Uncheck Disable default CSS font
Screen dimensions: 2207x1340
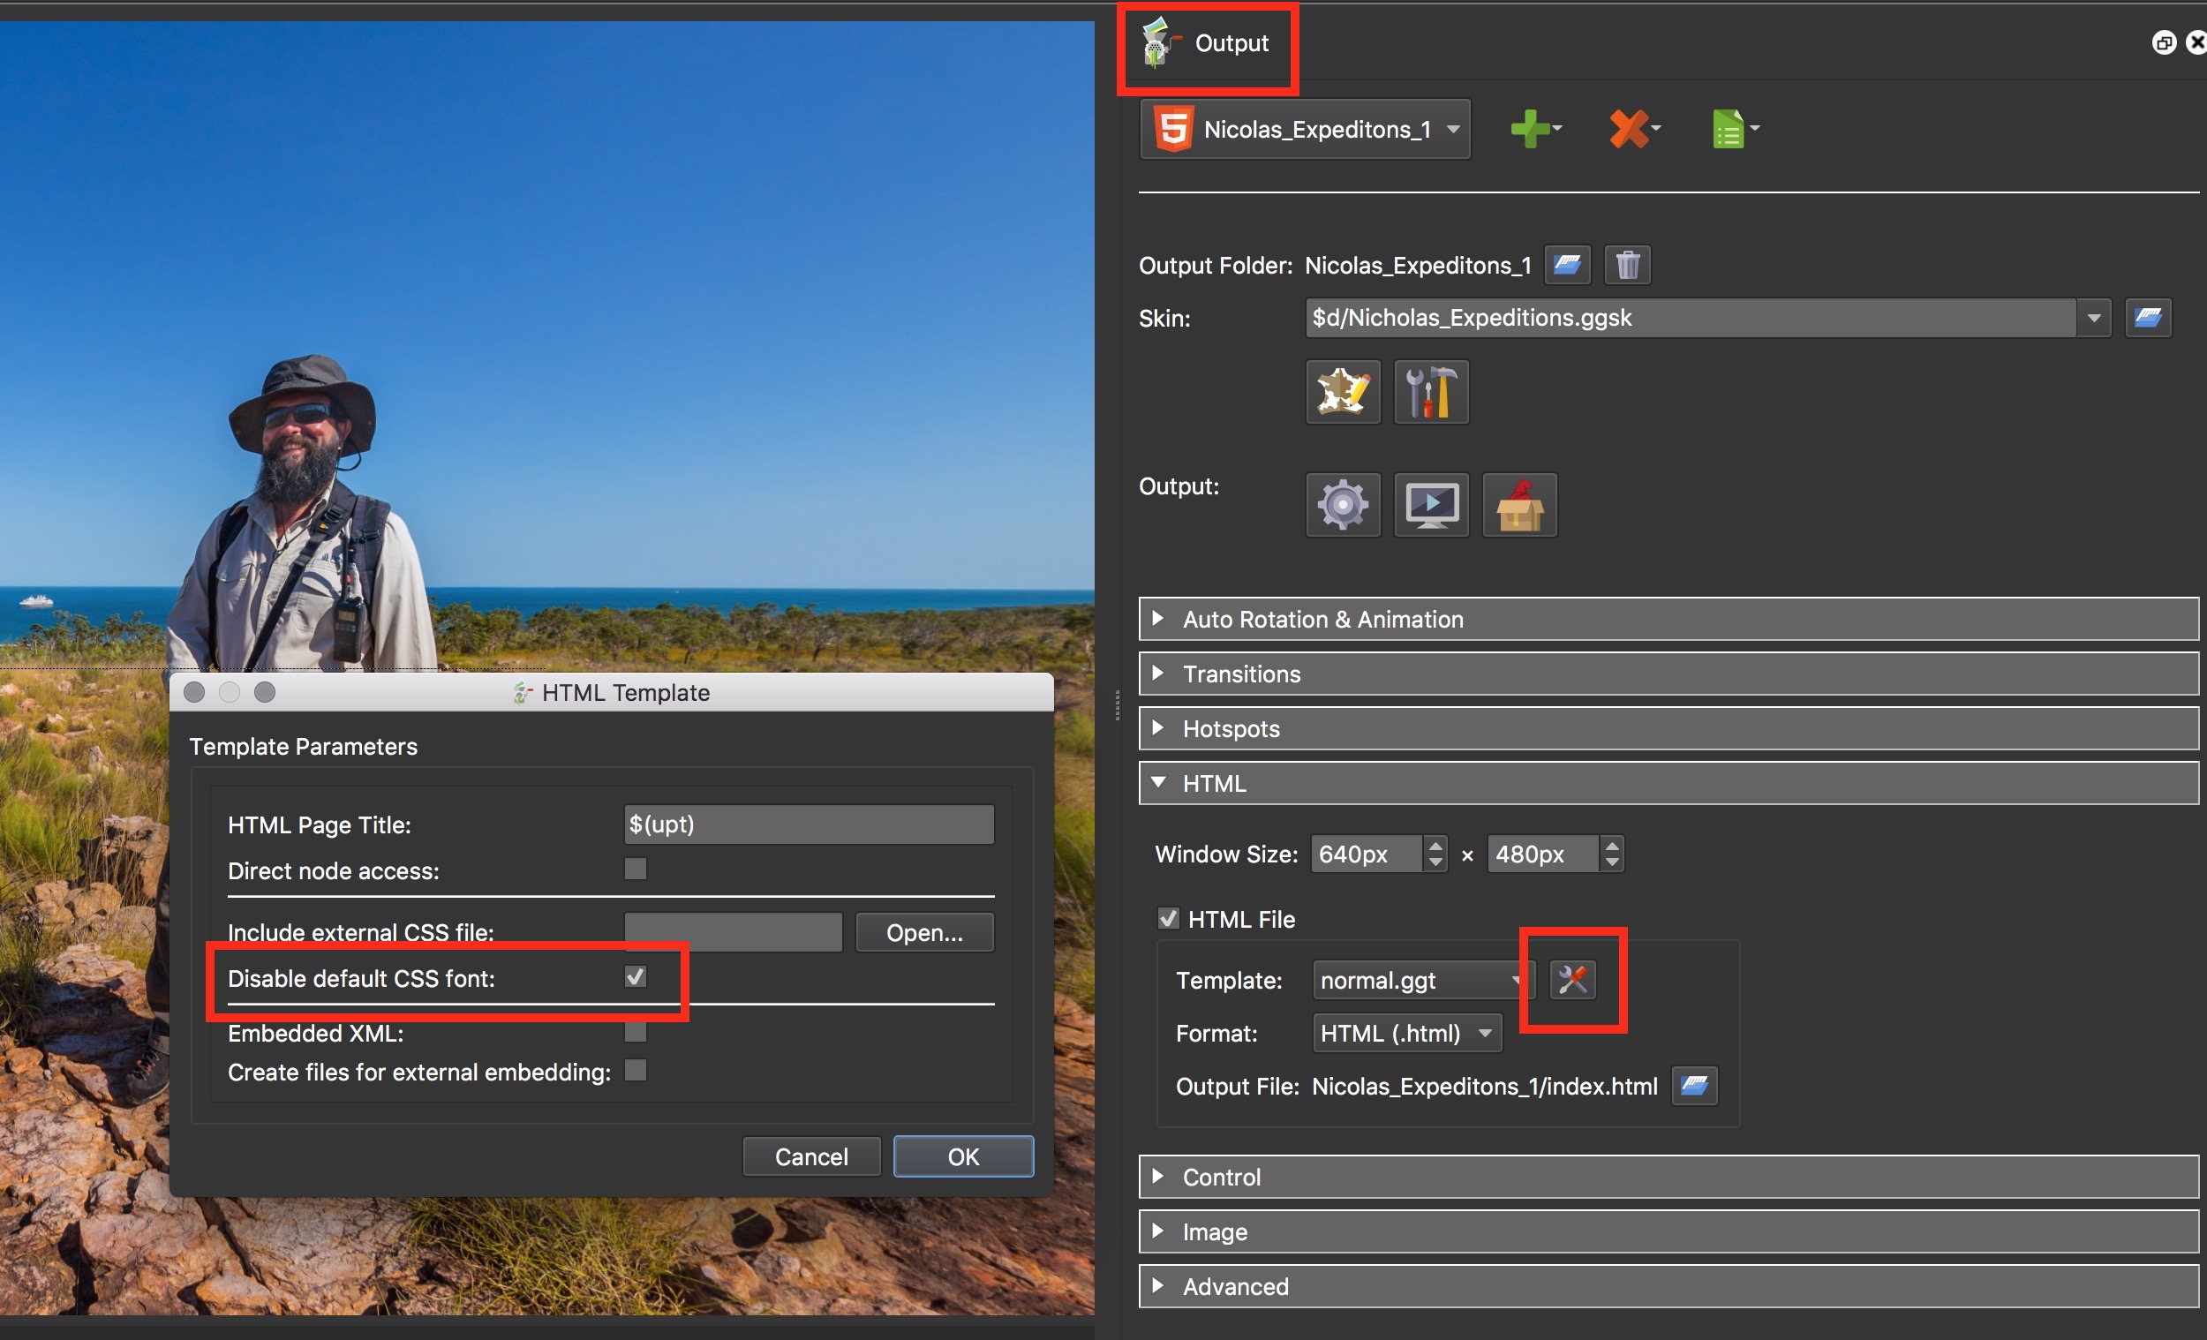click(x=635, y=976)
